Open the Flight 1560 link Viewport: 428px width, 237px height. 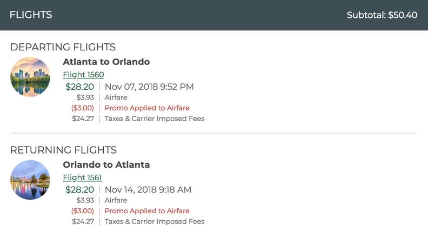(83, 75)
